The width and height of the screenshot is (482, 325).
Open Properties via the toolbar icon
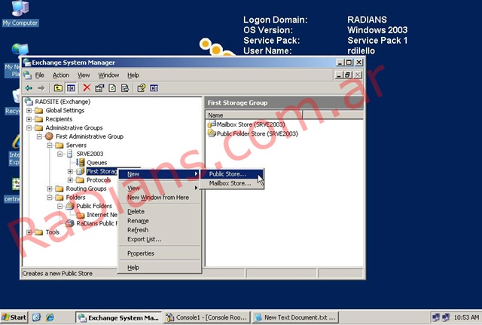99,87
